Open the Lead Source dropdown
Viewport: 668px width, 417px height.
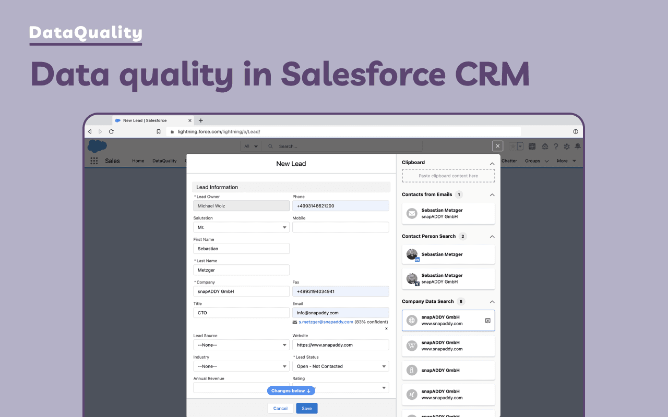coord(241,345)
